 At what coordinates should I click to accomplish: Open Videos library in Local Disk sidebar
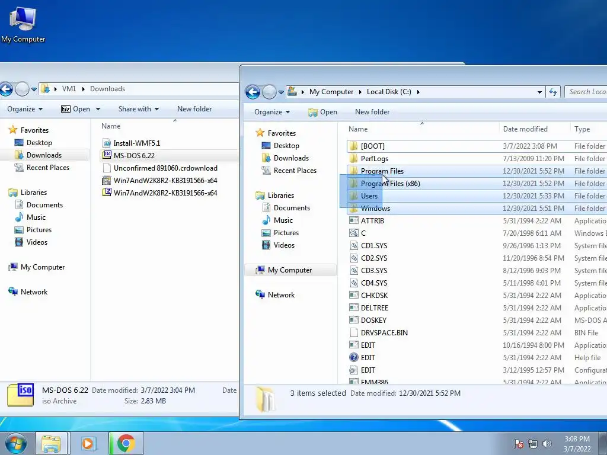[x=284, y=245]
